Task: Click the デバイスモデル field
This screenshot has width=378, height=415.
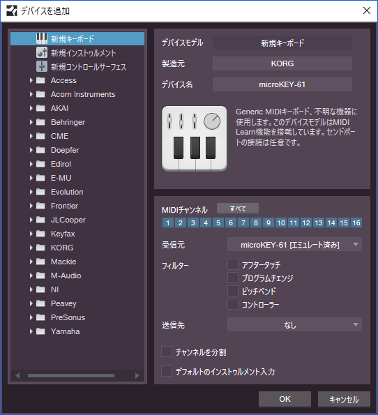Action: (x=282, y=43)
